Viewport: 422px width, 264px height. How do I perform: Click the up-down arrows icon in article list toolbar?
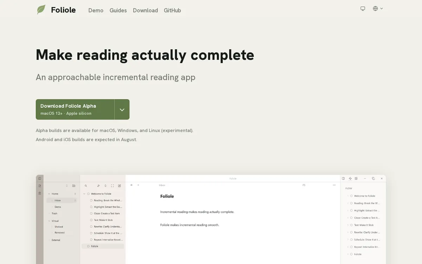105,186
